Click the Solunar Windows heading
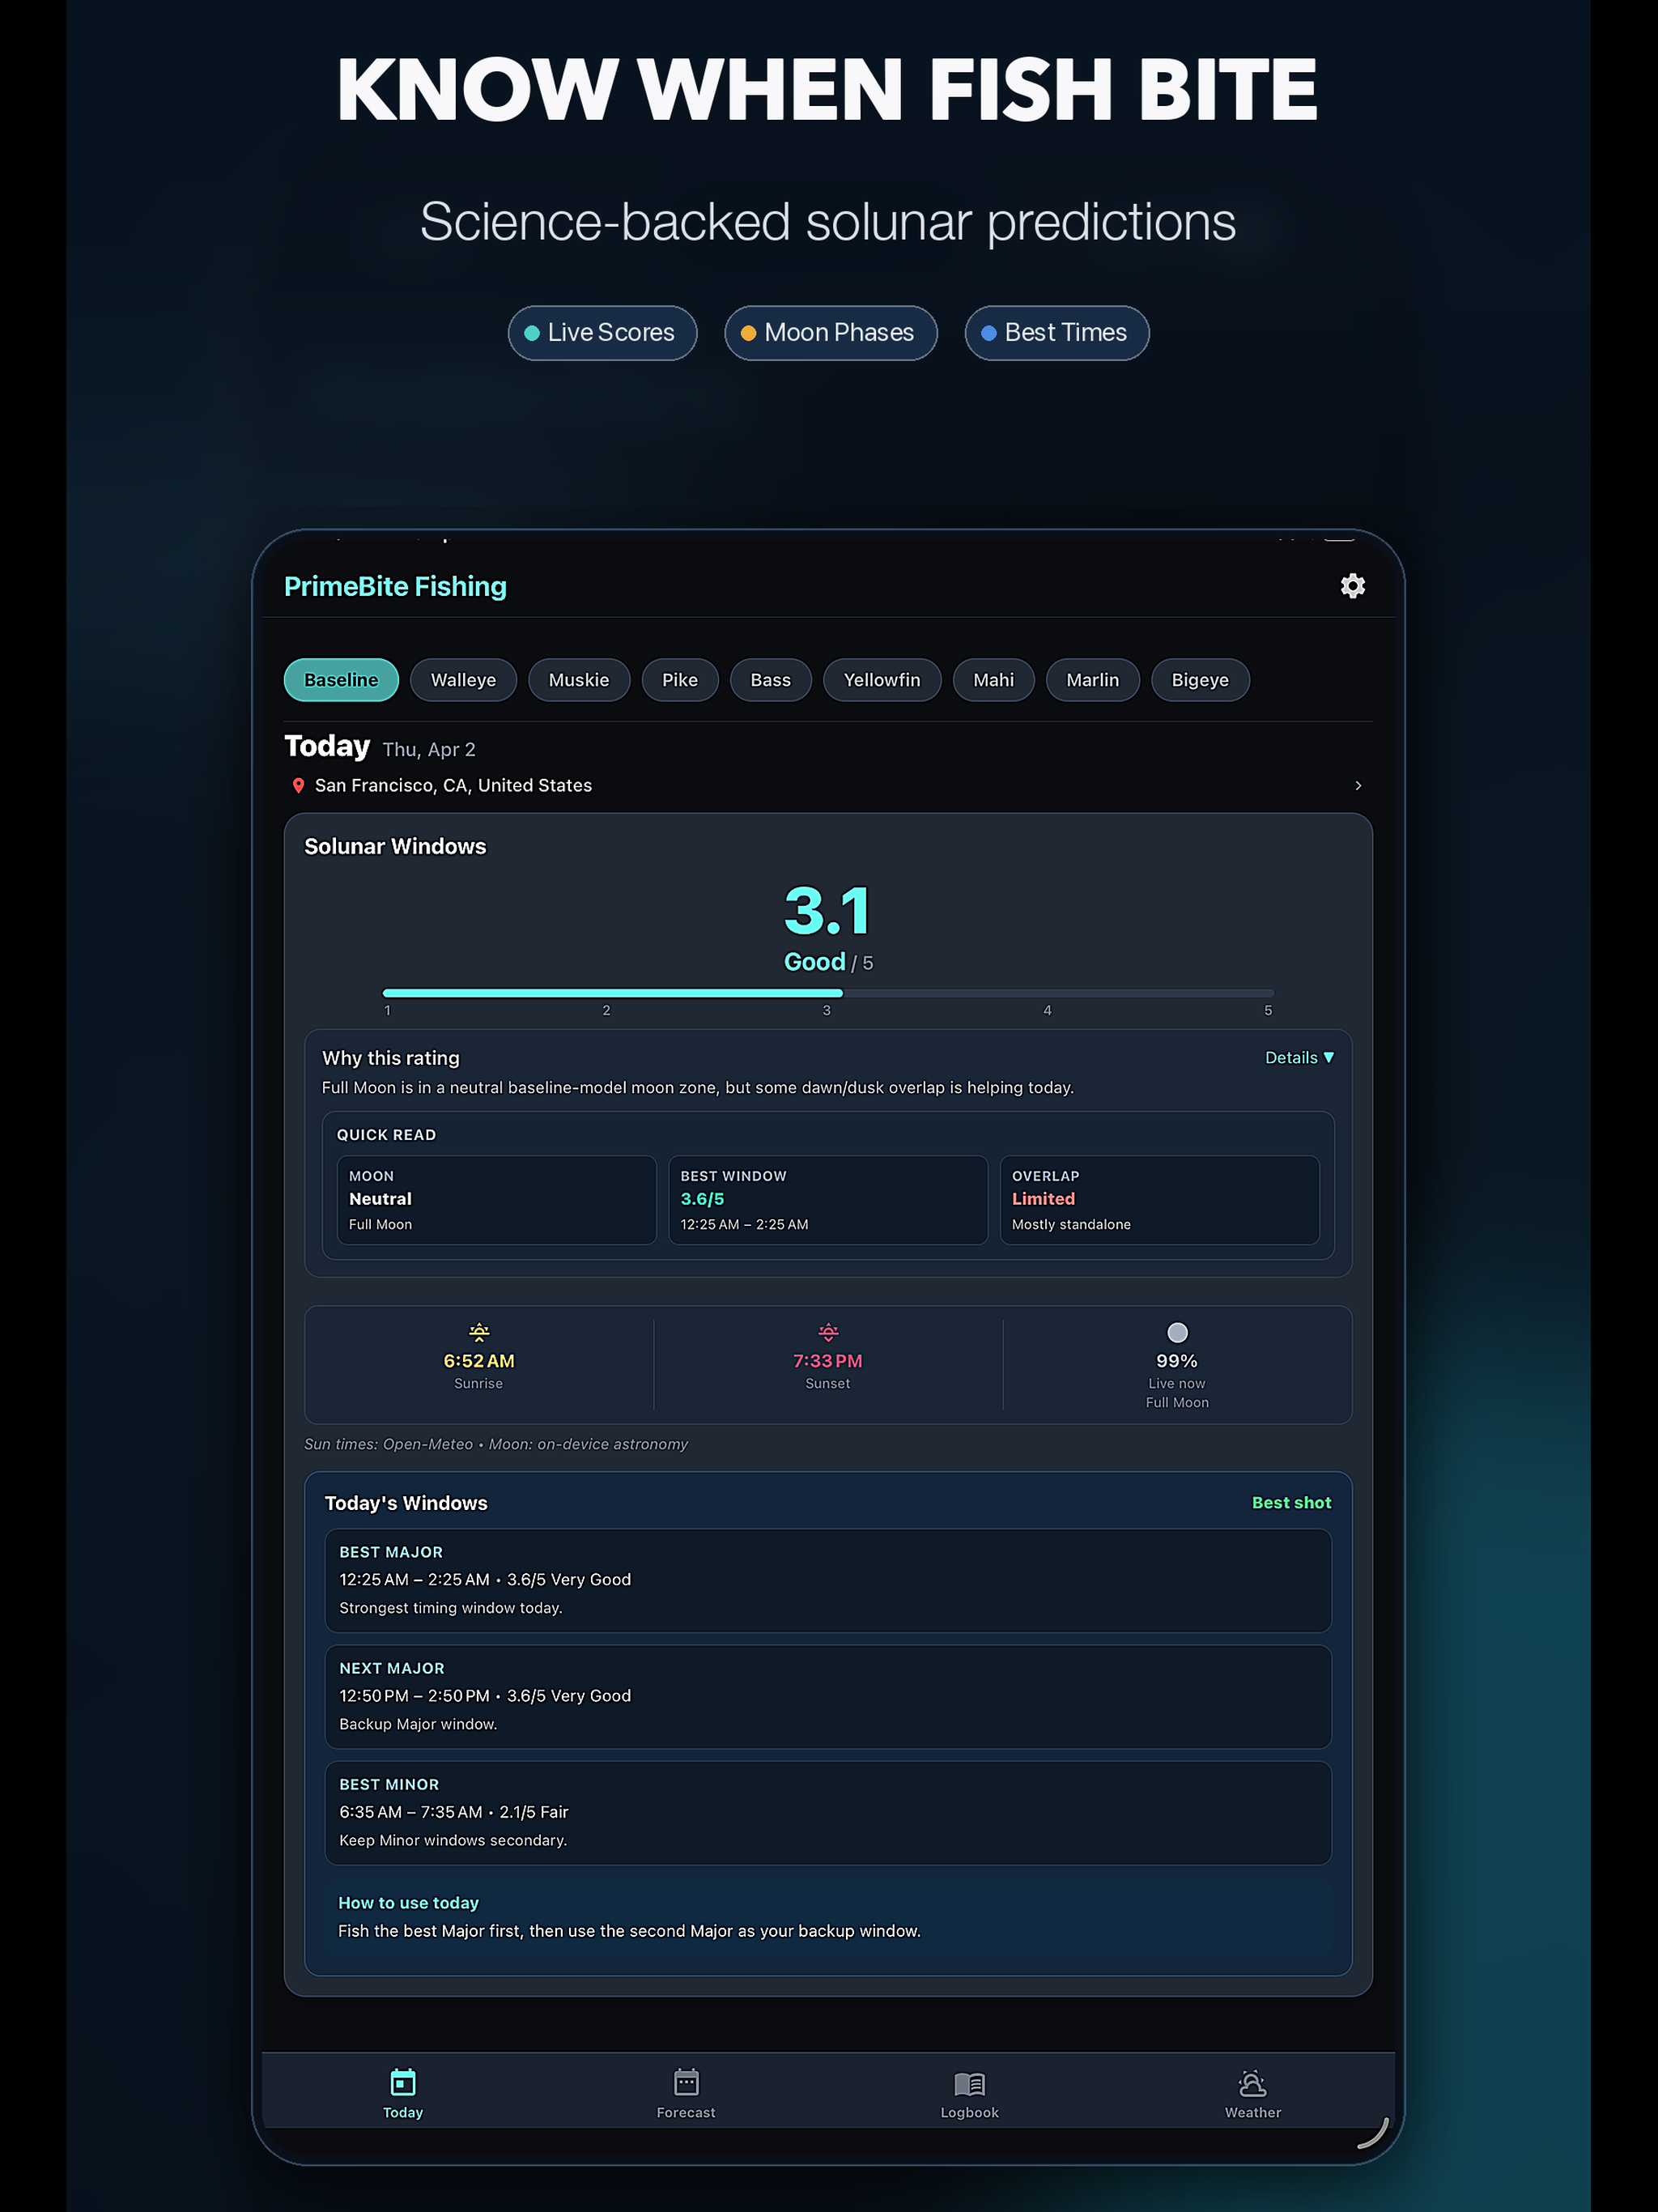1658x2212 pixels. pos(395,847)
